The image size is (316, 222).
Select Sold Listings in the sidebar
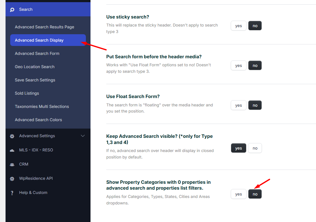[27, 93]
